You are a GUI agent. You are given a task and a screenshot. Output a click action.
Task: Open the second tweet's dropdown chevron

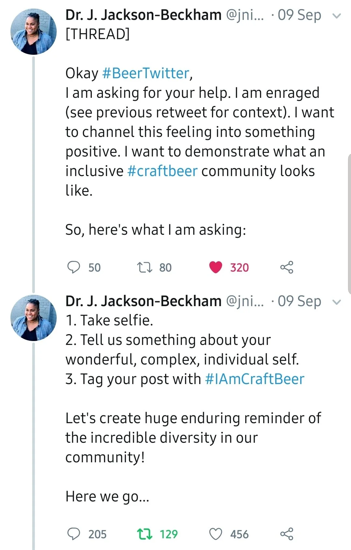[x=337, y=302]
